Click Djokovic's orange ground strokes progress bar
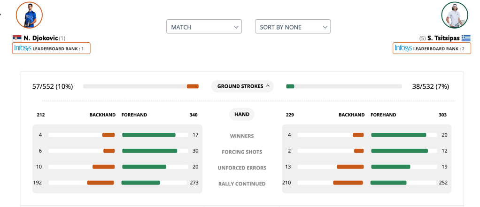Viewport: 480px width, 207px height. point(193,86)
